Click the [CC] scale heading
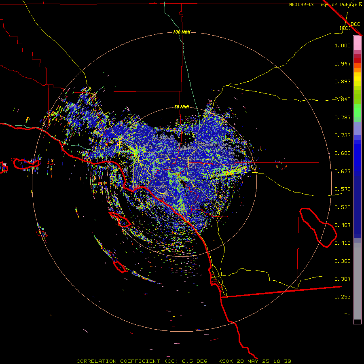This screenshot has height=364, width=364. [x=345, y=28]
